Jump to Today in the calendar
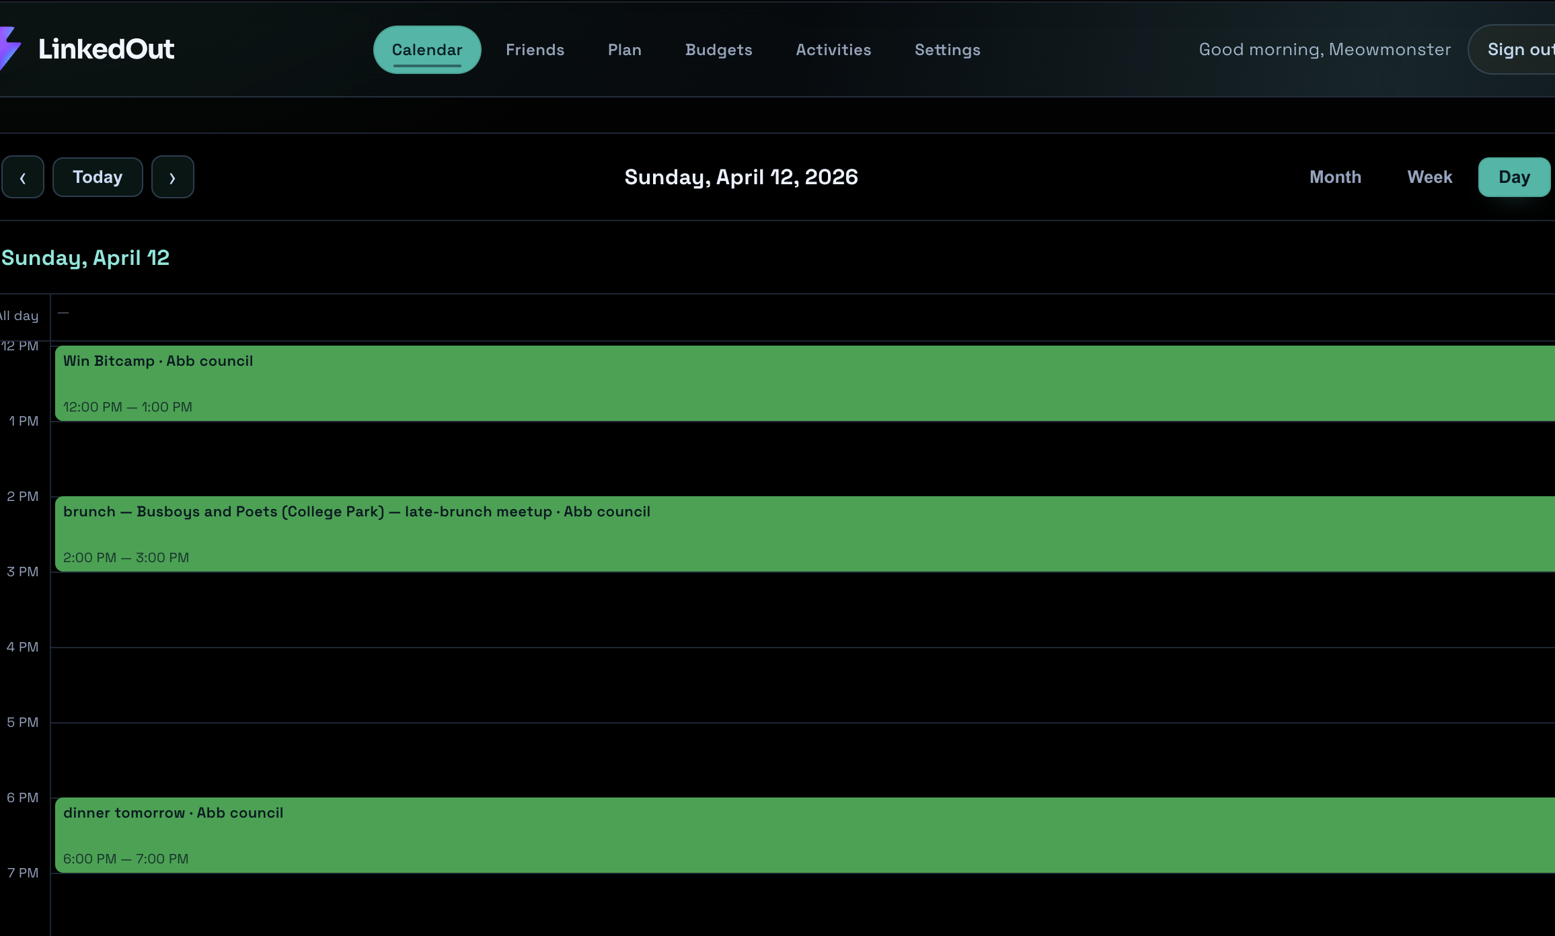 pyautogui.click(x=98, y=178)
